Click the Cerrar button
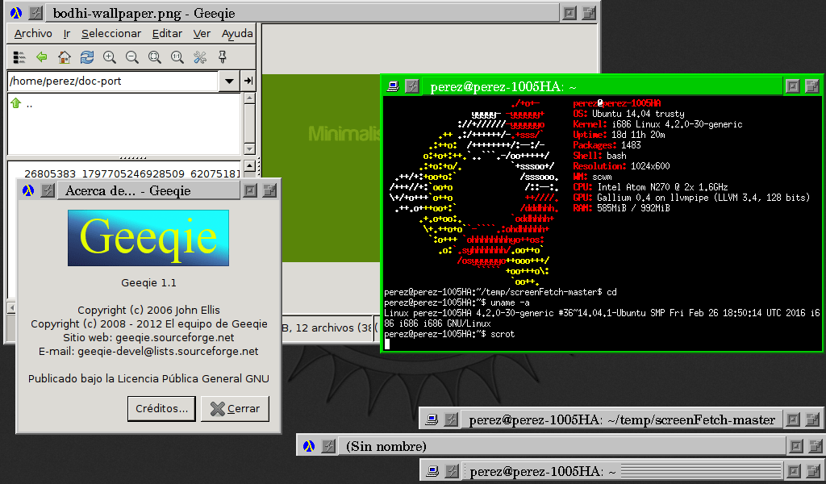The width and height of the screenshot is (826, 484). (235, 409)
